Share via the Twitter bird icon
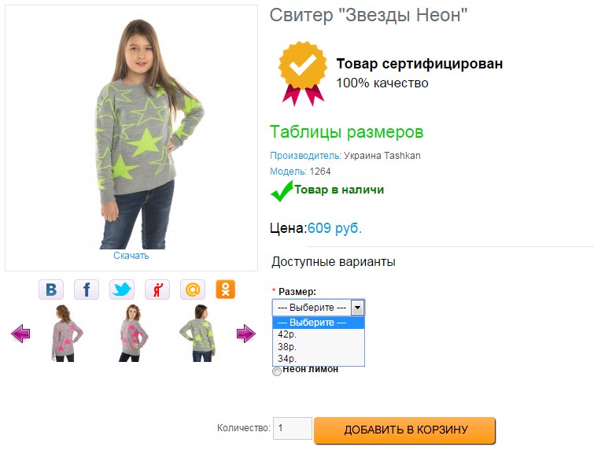 [x=122, y=290]
